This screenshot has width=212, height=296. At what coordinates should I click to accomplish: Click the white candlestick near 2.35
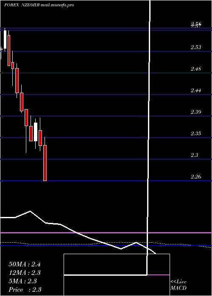pyautogui.click(x=36, y=132)
